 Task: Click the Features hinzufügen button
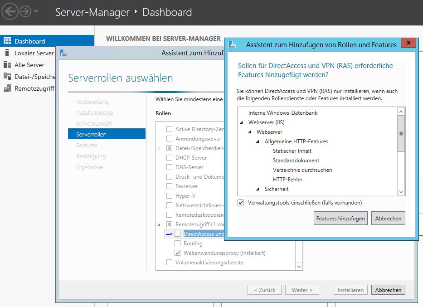[340, 218]
